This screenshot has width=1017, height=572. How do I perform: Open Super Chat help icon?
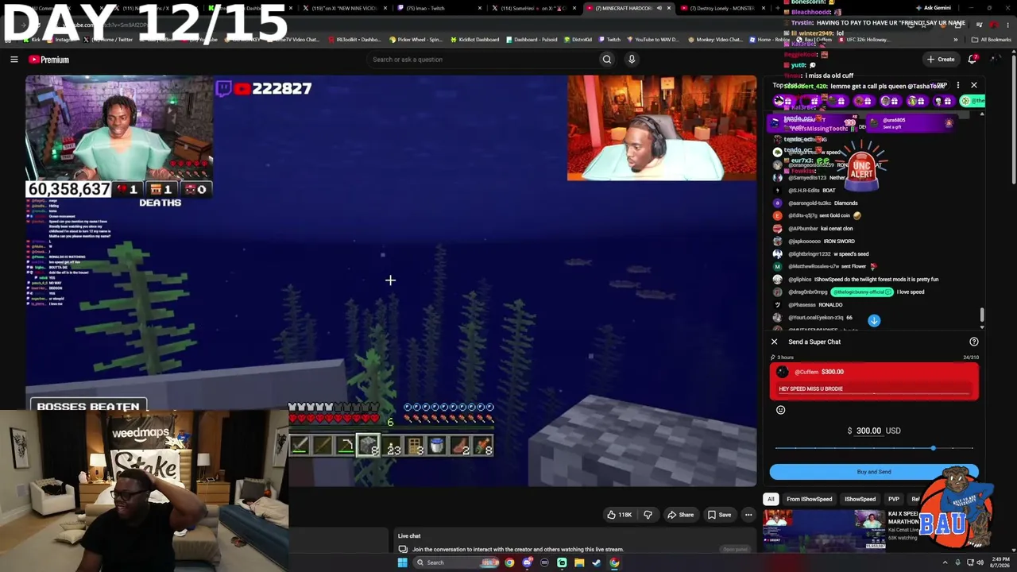coord(974,342)
